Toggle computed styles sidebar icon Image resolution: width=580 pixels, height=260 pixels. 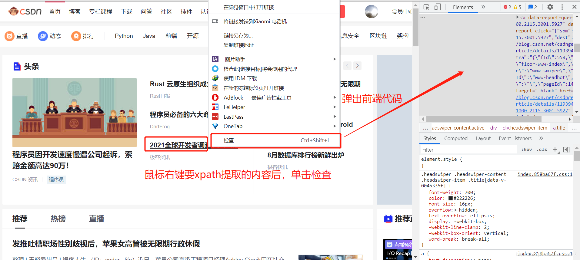(566, 150)
